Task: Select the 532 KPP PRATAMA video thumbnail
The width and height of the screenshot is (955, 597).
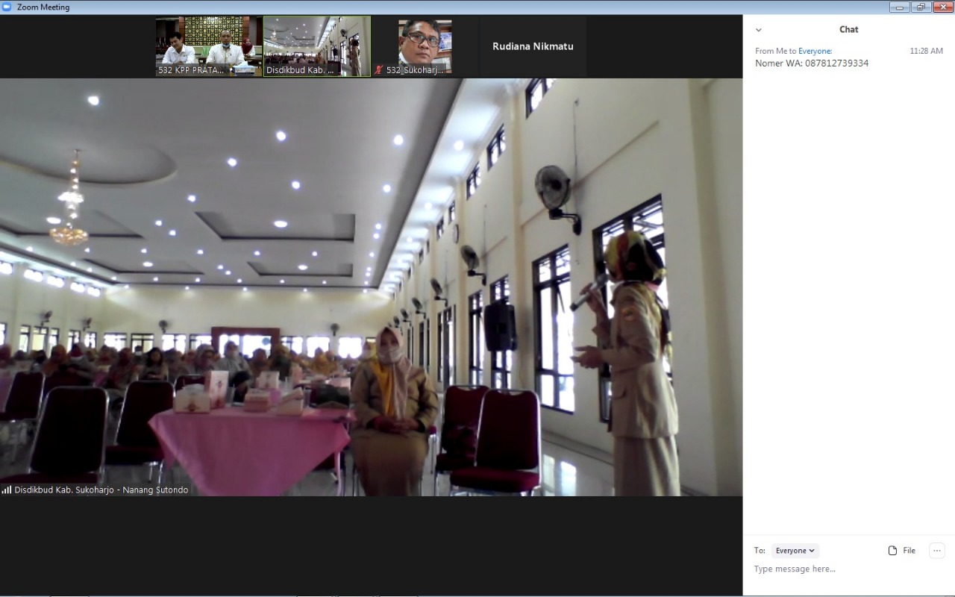Action: tap(209, 46)
